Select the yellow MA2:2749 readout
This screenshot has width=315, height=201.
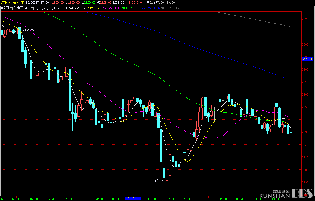pos(94,8)
